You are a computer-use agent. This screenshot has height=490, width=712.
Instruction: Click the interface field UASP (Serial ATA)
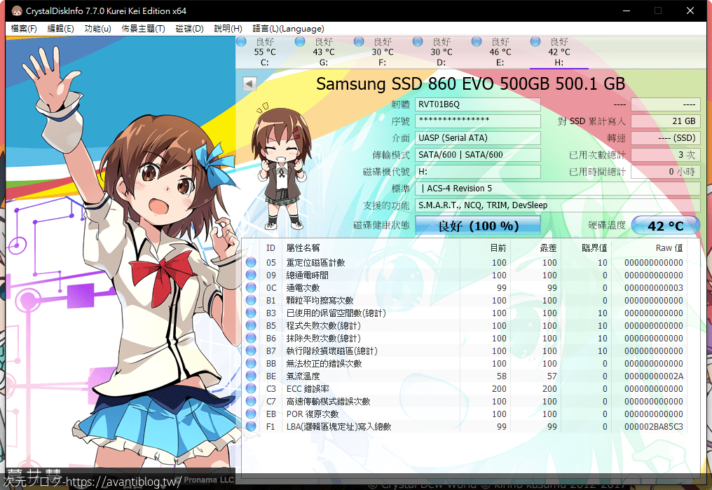point(478,138)
